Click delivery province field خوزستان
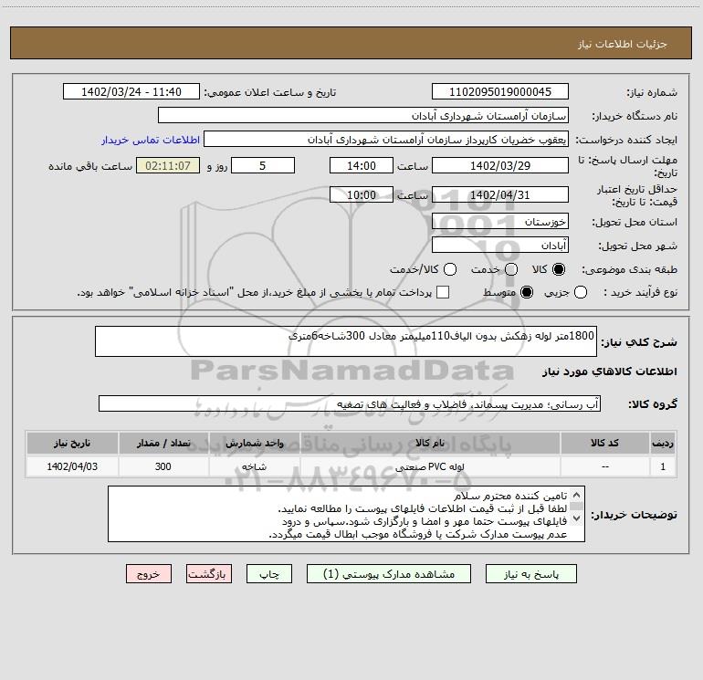This screenshot has height=680, width=703. [x=500, y=221]
